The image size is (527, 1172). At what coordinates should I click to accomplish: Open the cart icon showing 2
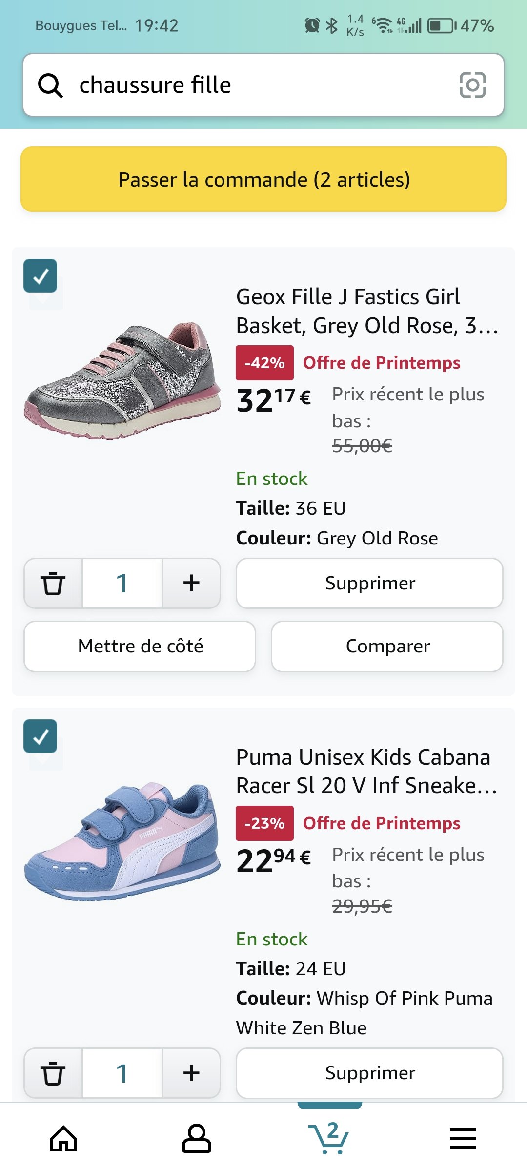tap(329, 1137)
